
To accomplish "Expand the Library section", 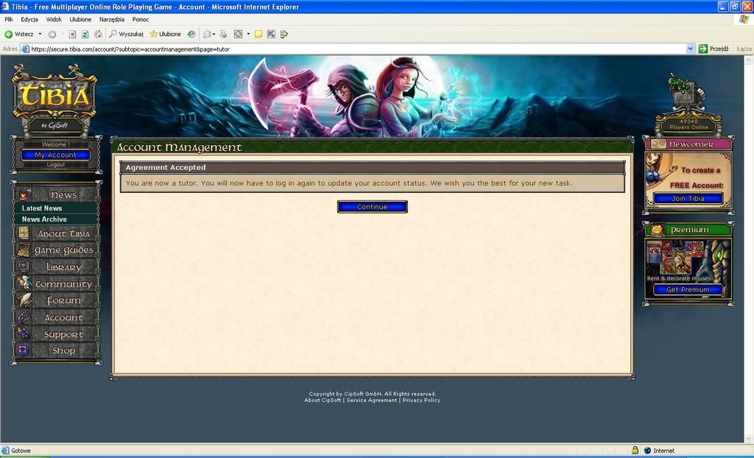I will tap(56, 267).
